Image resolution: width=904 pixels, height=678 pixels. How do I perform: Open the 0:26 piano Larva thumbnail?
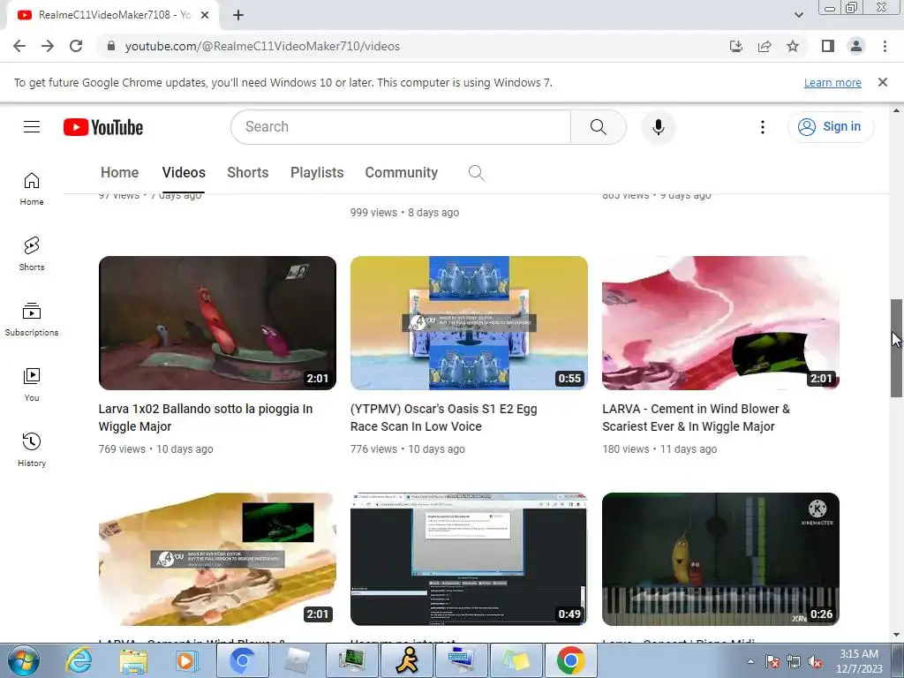[720, 559]
